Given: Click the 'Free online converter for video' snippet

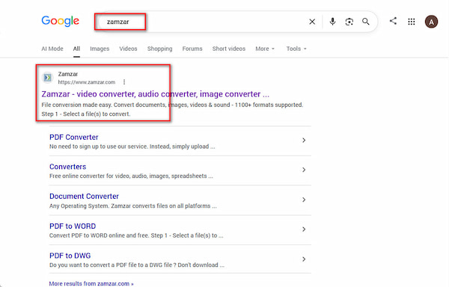Looking at the screenshot, I should [131, 176].
